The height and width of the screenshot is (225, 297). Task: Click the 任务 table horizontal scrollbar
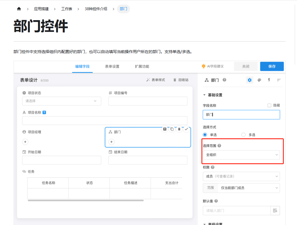[x=85, y=200]
